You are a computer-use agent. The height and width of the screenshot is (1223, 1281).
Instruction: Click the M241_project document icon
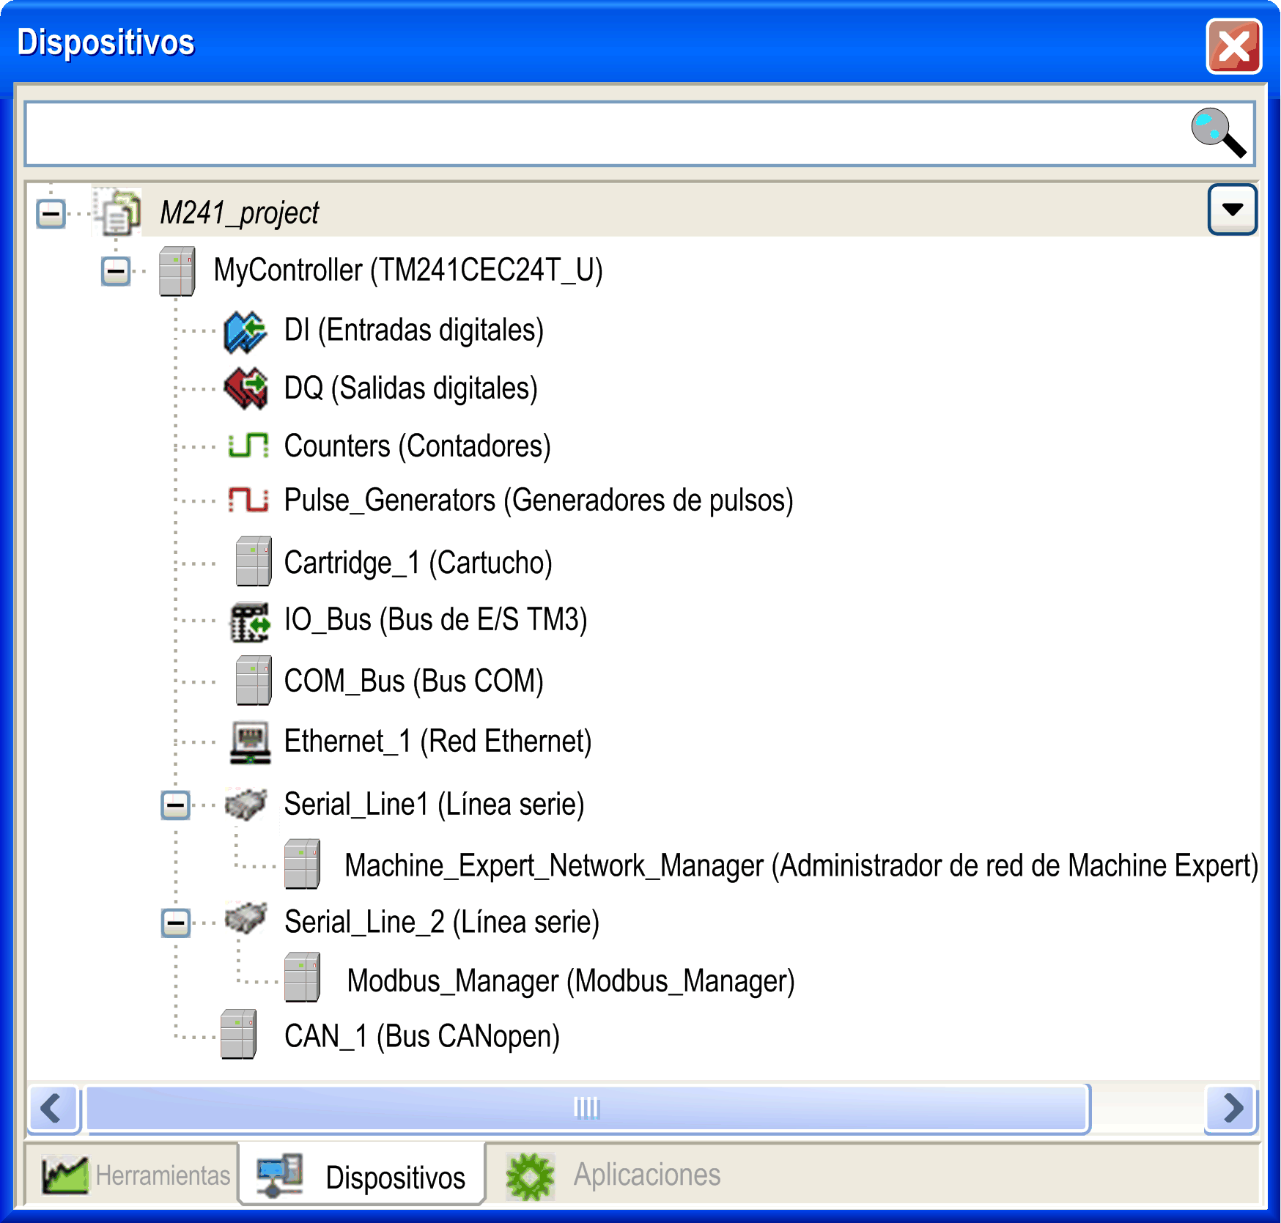tap(118, 213)
